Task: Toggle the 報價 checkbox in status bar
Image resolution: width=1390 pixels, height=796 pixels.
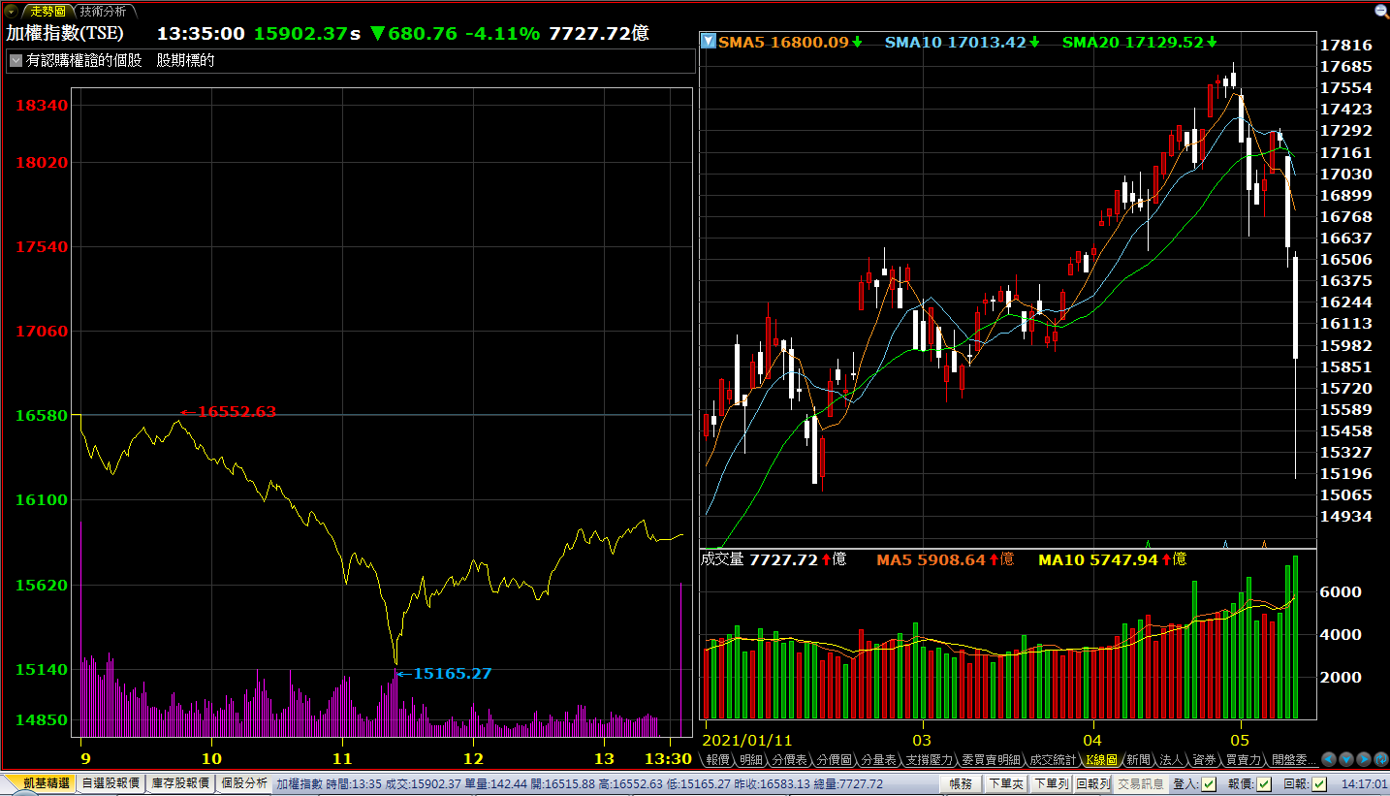Action: (x=1264, y=783)
